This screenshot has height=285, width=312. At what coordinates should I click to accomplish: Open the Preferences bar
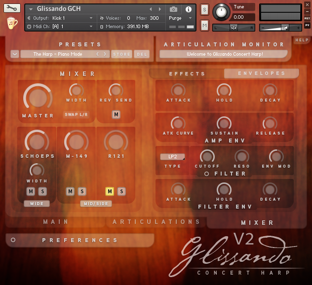point(80,240)
